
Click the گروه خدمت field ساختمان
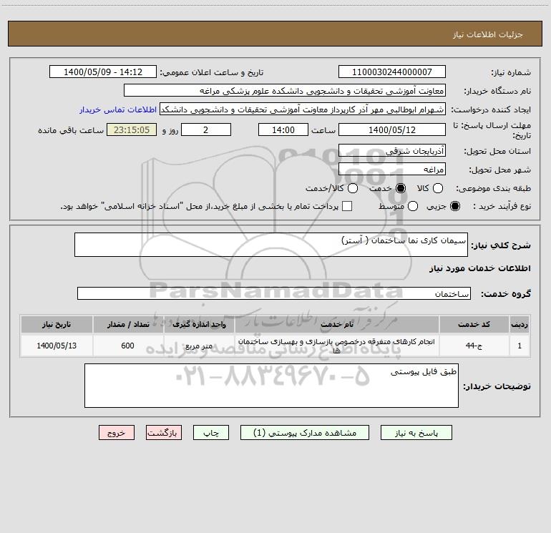pos(274,293)
